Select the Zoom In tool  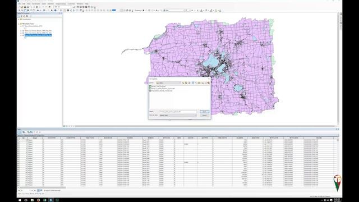coord(20,10)
